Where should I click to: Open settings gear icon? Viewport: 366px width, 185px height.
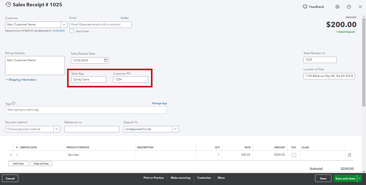[x=337, y=7]
